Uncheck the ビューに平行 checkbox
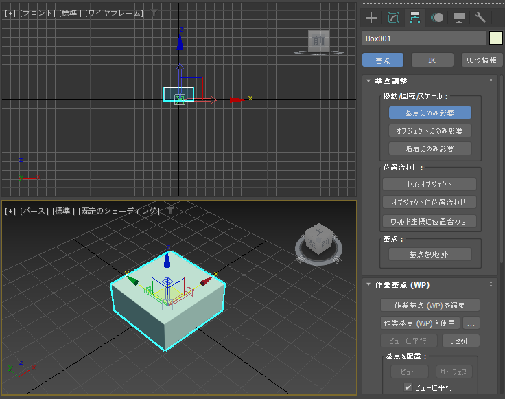 (408, 387)
